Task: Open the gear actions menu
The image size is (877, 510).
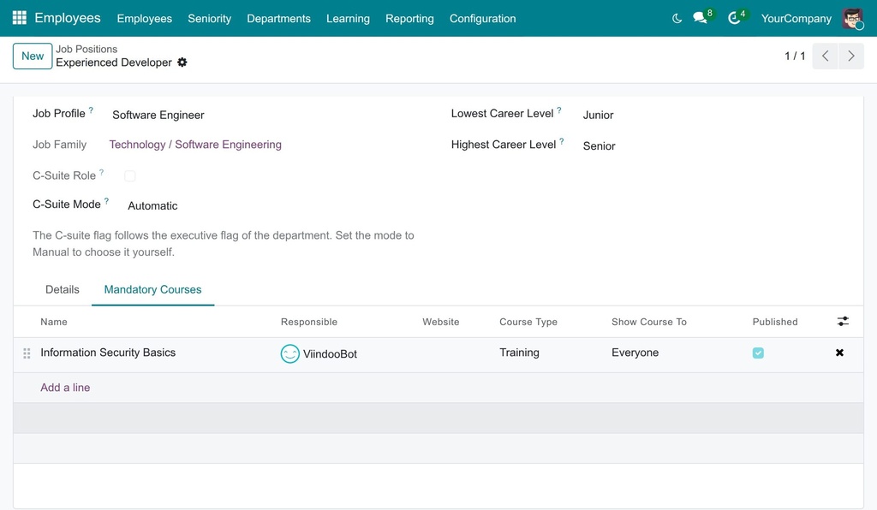Action: [182, 62]
